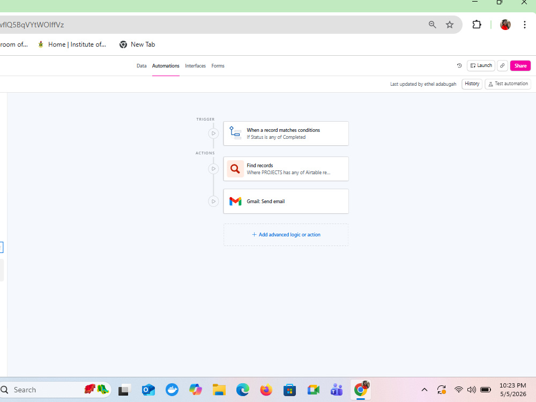
Task: Open Task View on taskbar
Action: 124,390
